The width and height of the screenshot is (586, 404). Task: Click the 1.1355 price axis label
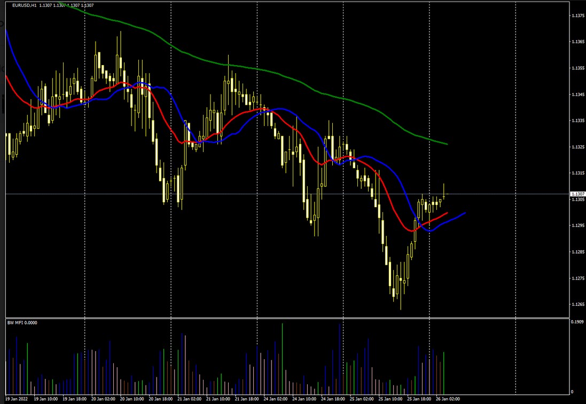(x=578, y=68)
